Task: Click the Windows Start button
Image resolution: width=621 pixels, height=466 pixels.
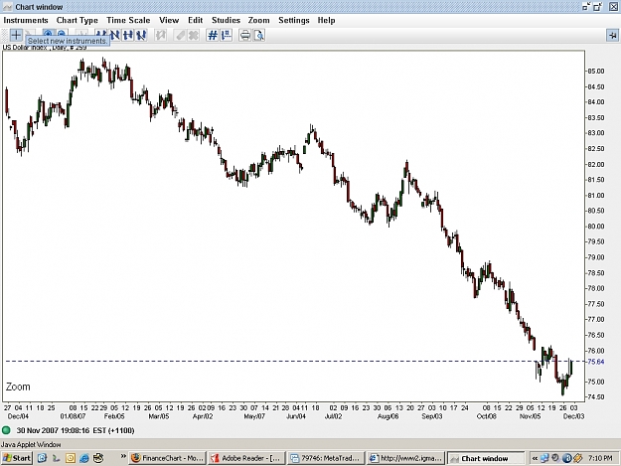Action: (16, 458)
